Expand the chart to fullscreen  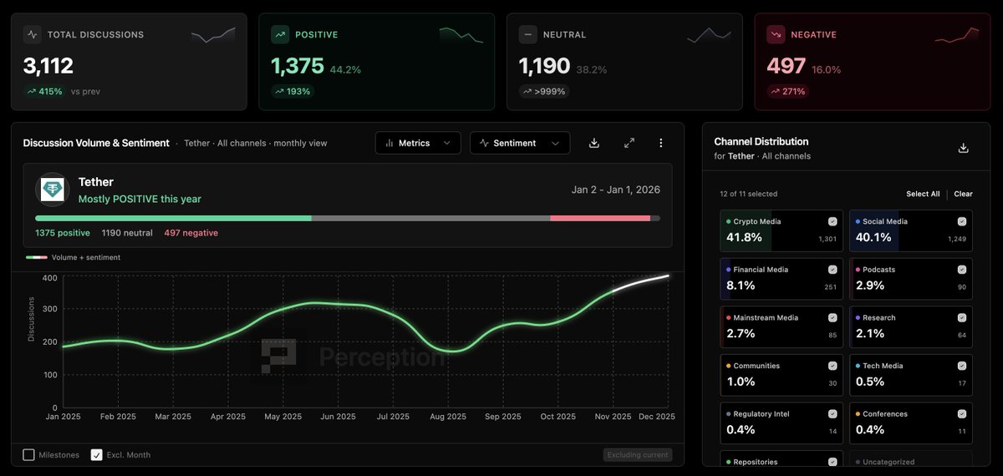(629, 143)
